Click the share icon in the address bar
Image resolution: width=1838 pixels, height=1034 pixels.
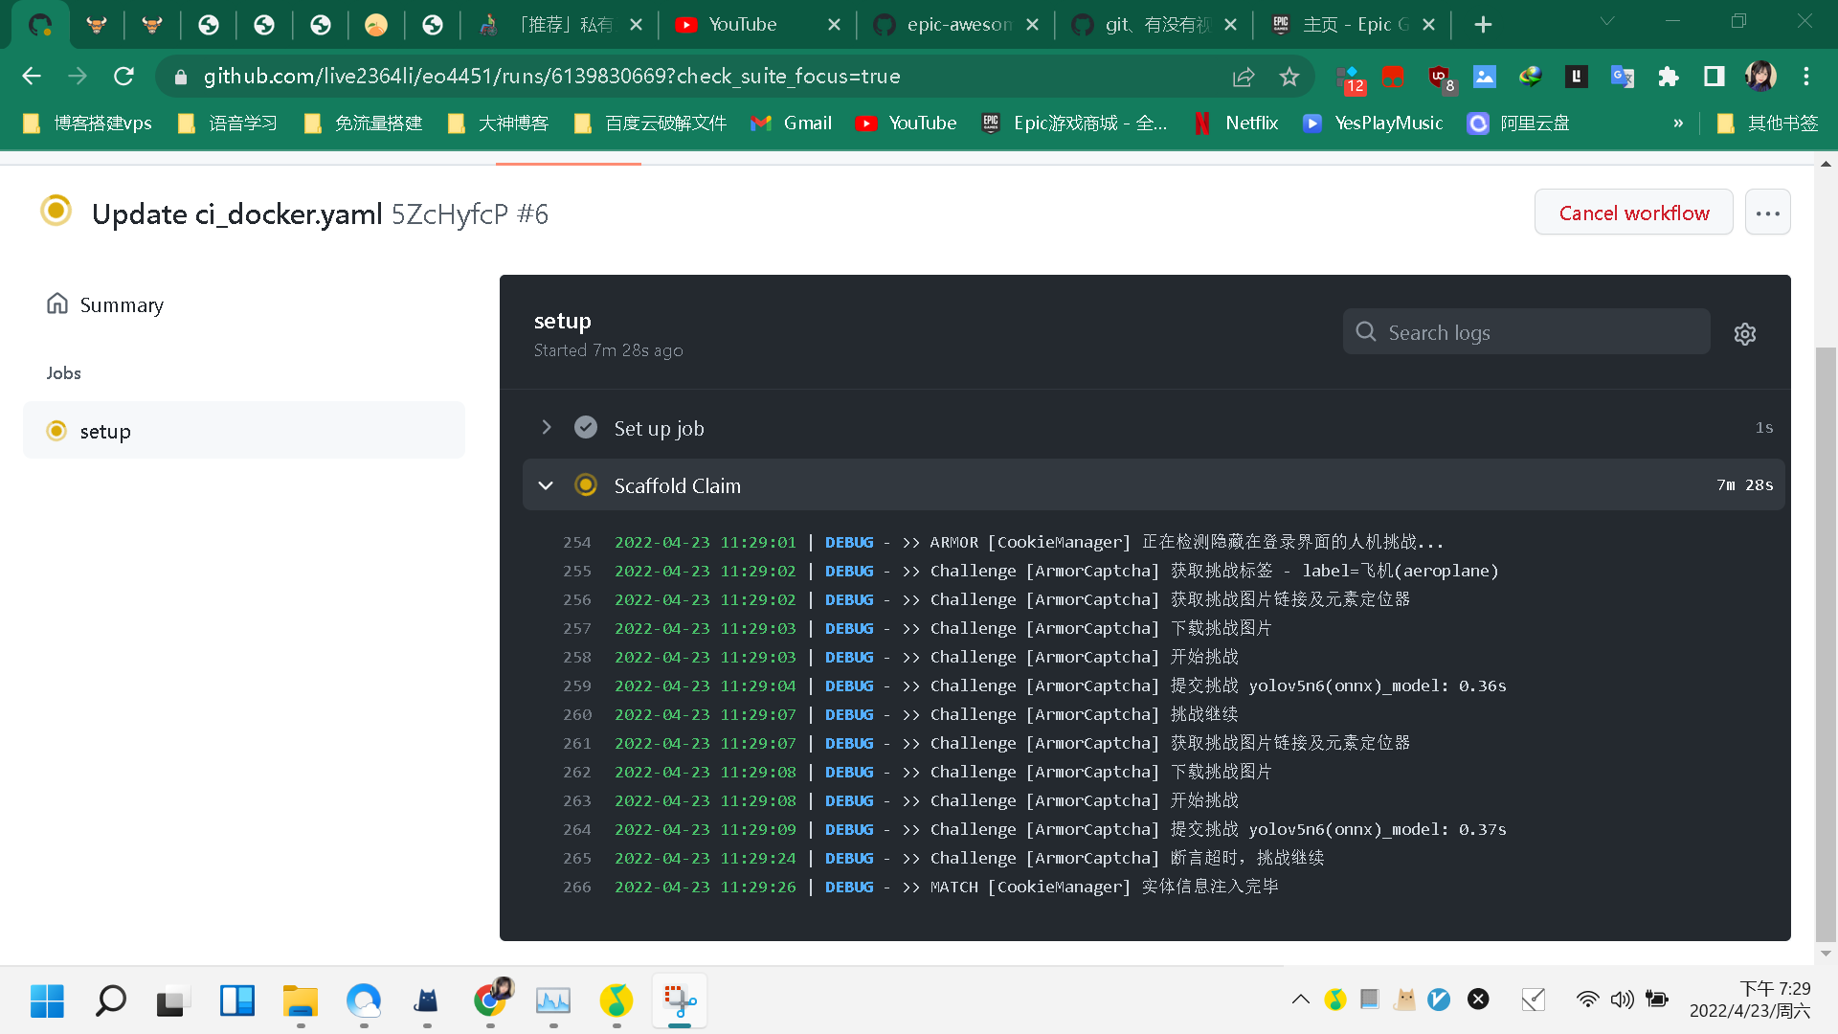[x=1243, y=77]
